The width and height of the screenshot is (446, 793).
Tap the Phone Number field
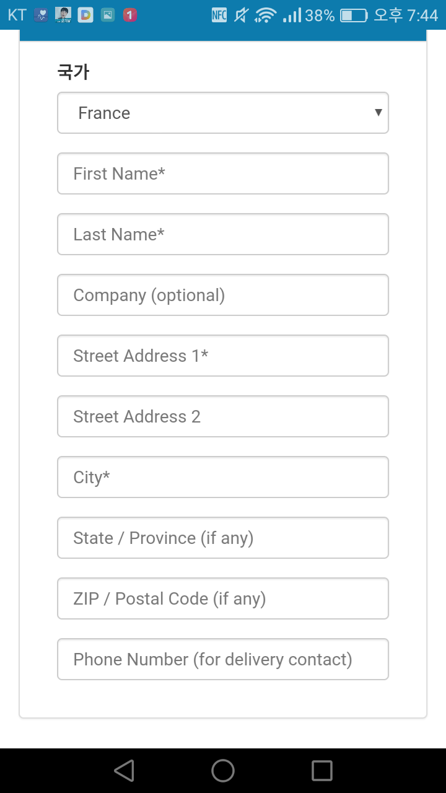pos(222,659)
